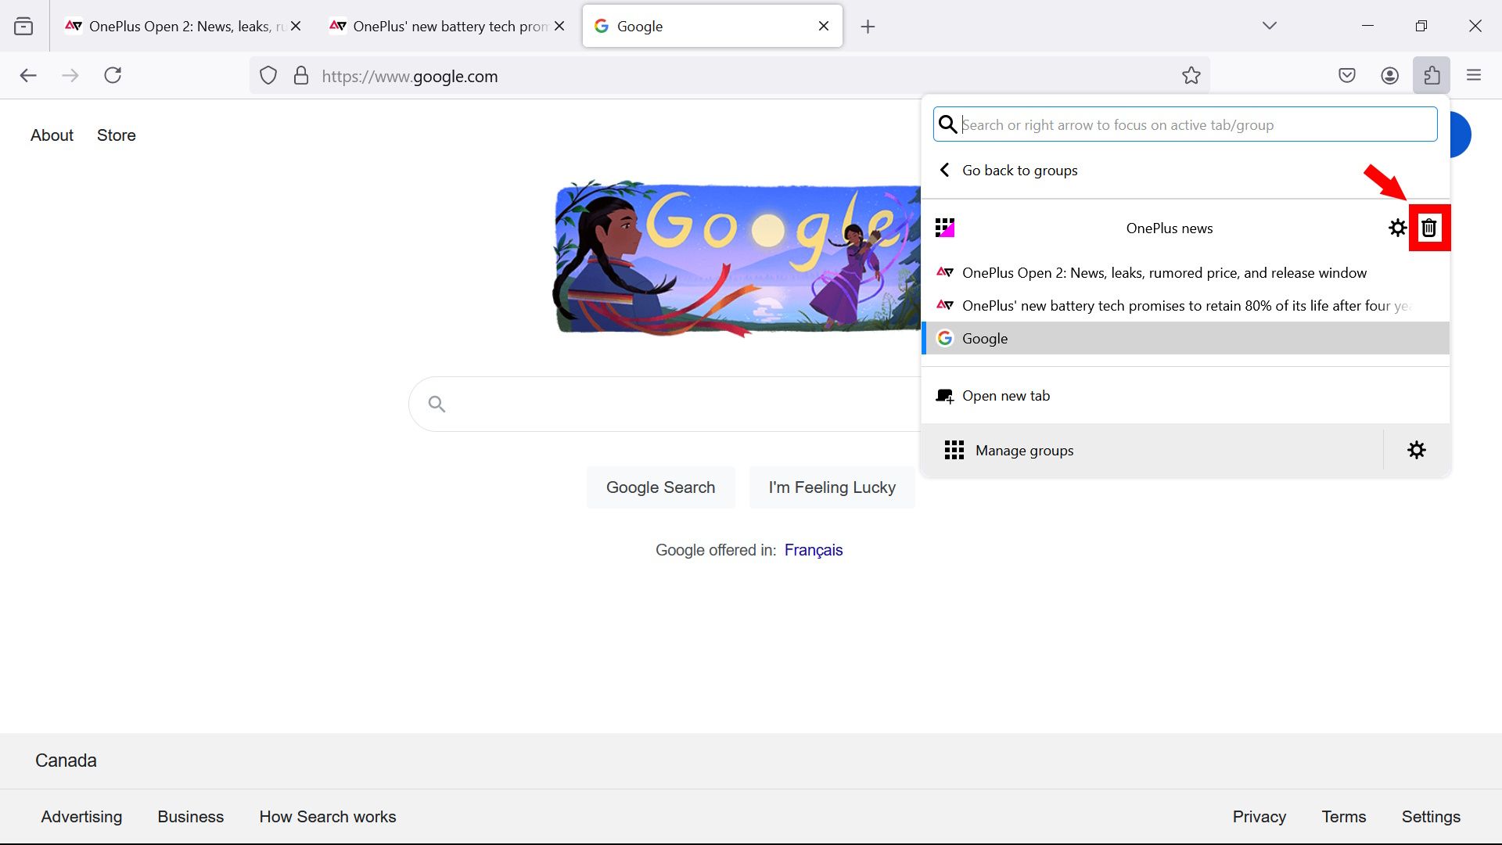Save the page to Pocket
The height and width of the screenshot is (845, 1502).
tap(1347, 75)
